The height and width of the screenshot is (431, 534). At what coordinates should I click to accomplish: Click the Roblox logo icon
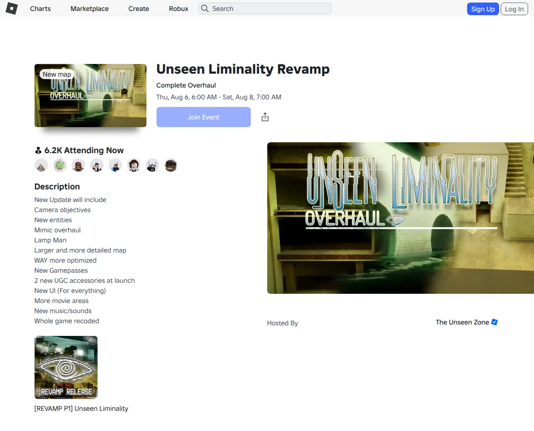pos(11,8)
